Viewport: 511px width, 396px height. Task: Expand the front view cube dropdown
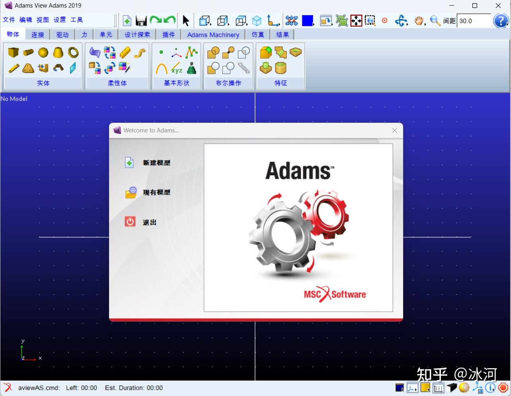click(x=205, y=21)
